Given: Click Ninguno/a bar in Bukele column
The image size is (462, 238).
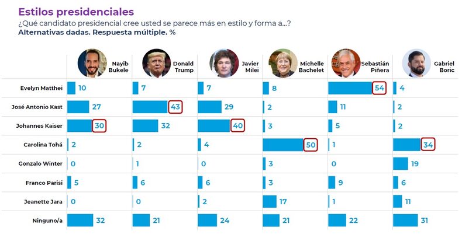Looking at the screenshot, I should [x=80, y=220].
